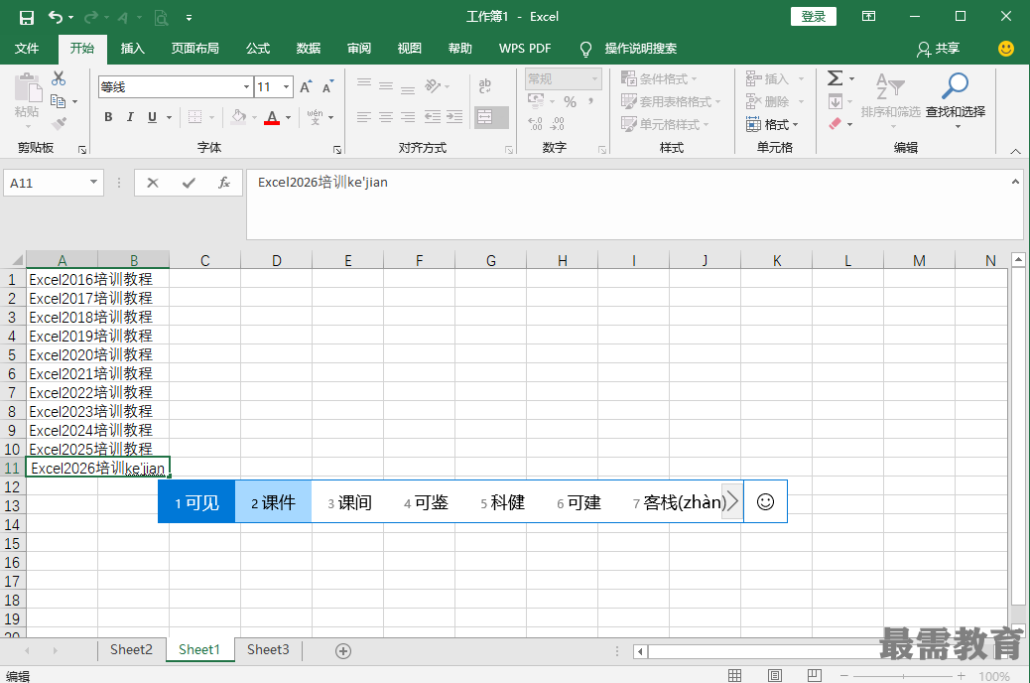Click the Save icon in quick access toolbar
The width and height of the screenshot is (1030, 683).
tap(26, 17)
